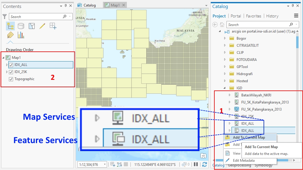Screen dimensions: 303x170
Task: Select the Hosted folder
Action: click(242, 81)
